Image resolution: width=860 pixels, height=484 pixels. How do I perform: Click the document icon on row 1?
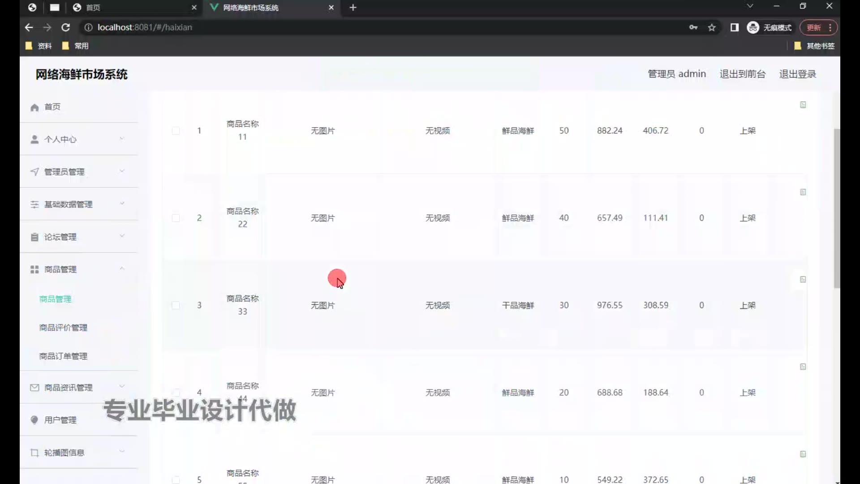tap(803, 105)
